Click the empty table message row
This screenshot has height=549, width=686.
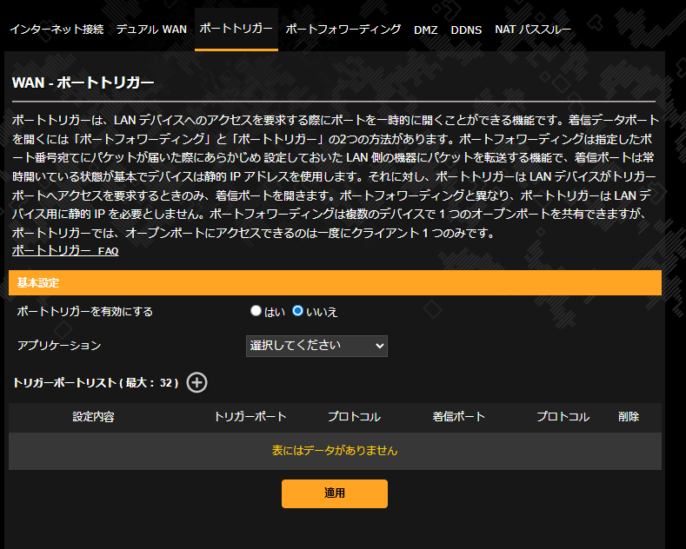[x=335, y=451]
